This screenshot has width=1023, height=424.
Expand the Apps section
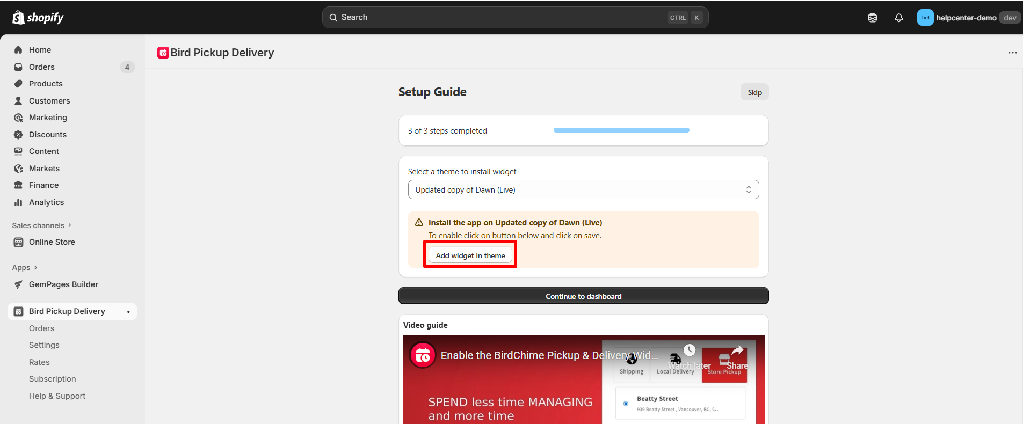coord(25,267)
